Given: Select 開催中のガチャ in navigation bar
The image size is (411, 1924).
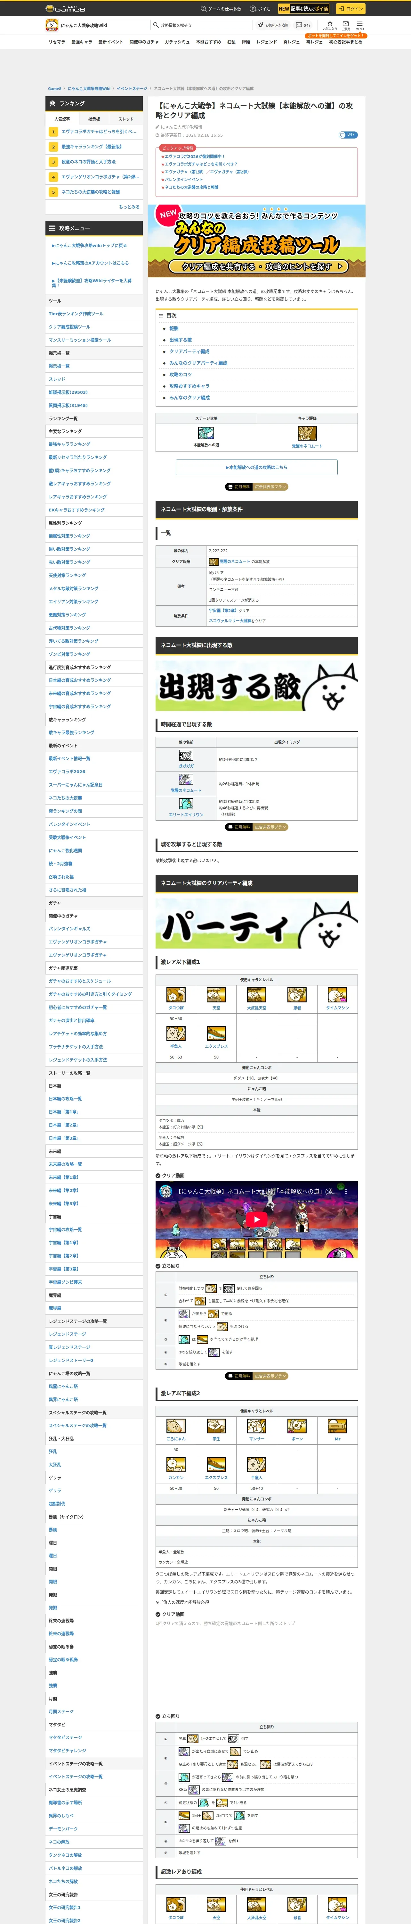Looking at the screenshot, I should coord(144,42).
